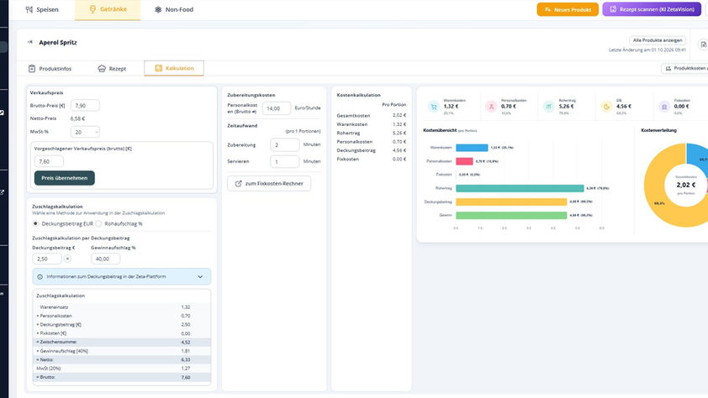Click the pink Personalkosten chart bar
Viewport: 708px width, 398px height.
pyautogui.click(x=464, y=161)
